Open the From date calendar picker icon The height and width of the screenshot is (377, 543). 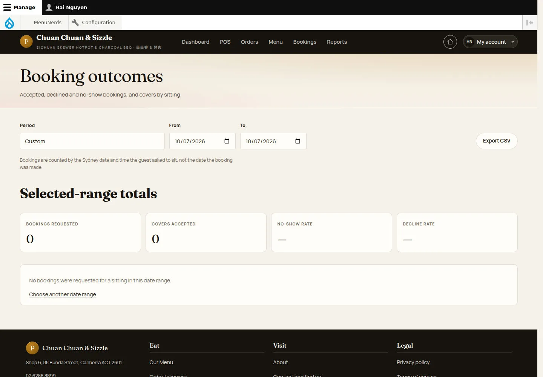[227, 141]
